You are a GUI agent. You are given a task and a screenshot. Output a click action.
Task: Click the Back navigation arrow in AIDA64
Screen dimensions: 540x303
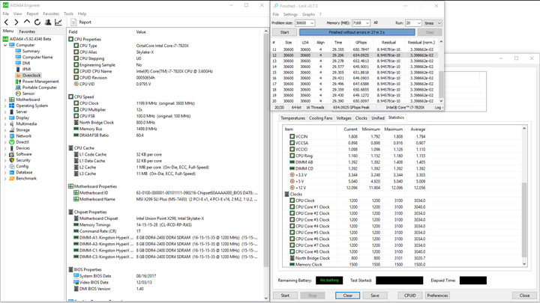tap(7, 22)
